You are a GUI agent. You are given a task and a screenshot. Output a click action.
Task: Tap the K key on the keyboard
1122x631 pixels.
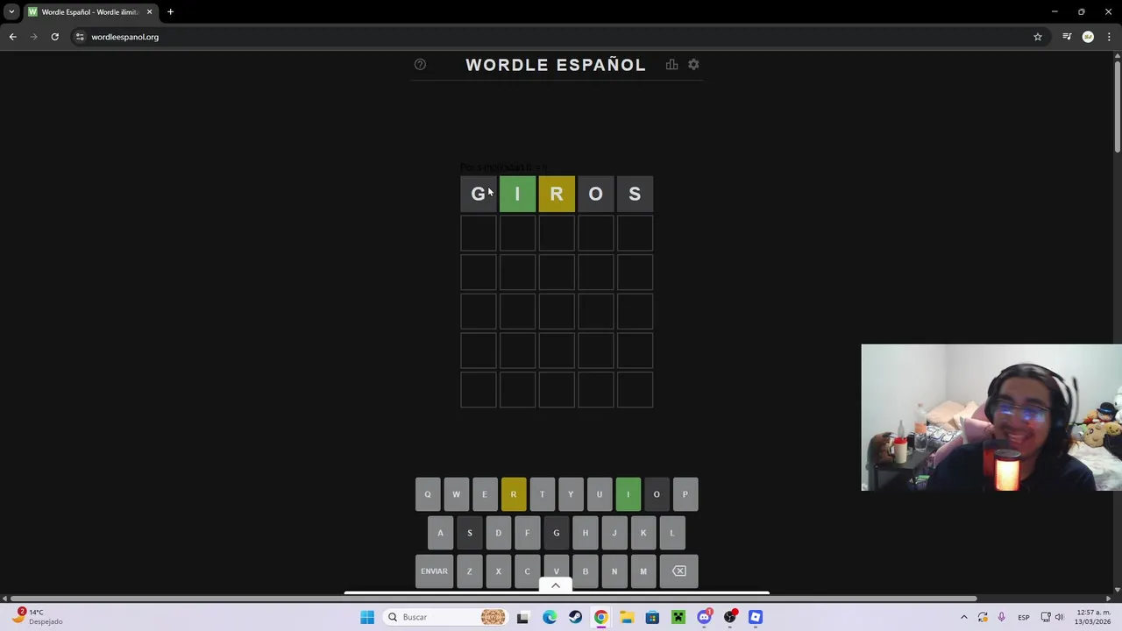(643, 533)
